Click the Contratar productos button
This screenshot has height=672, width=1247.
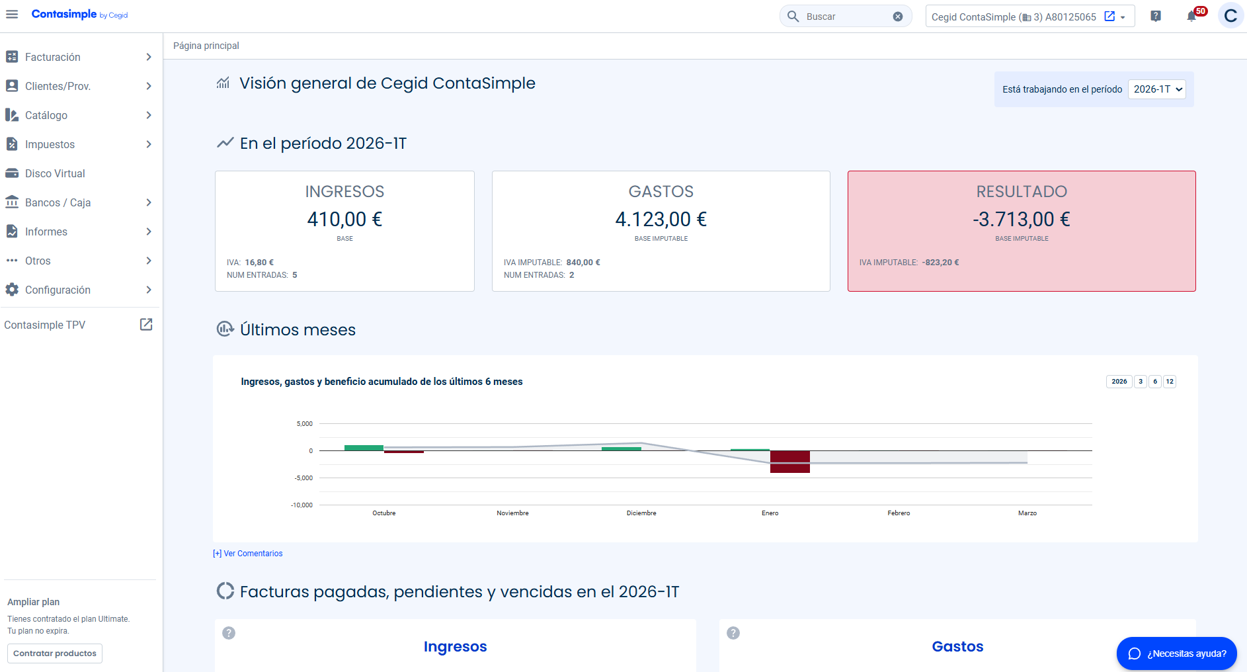[x=55, y=653]
